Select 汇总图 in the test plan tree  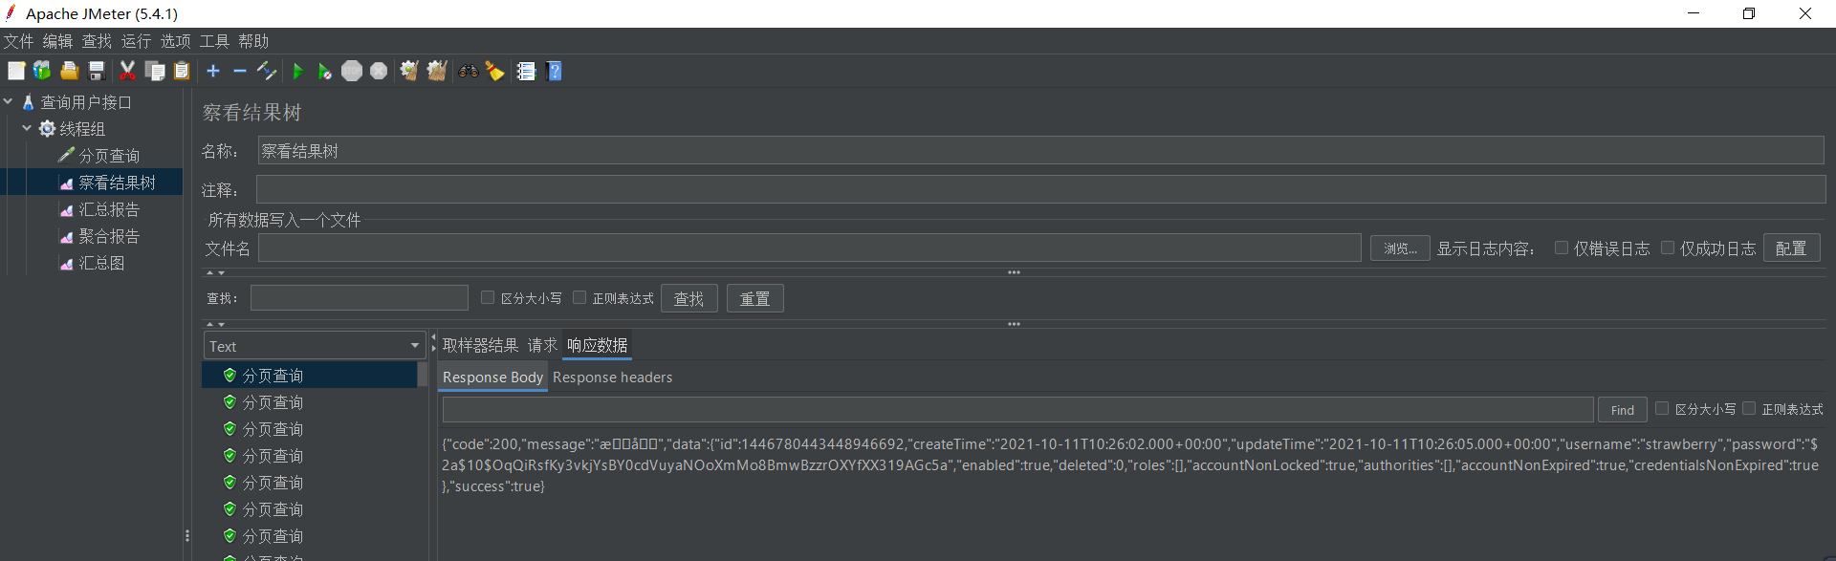101,262
